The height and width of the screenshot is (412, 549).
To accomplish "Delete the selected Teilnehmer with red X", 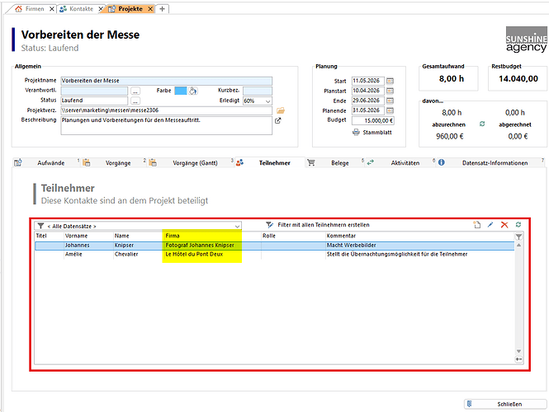I will coord(504,225).
